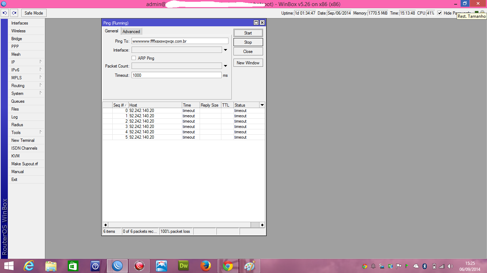Open the Files menu item

(x=27, y=109)
